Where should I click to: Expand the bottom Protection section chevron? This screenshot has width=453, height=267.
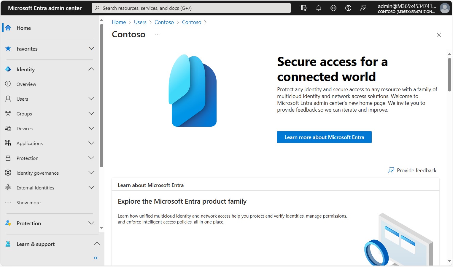tap(91, 223)
